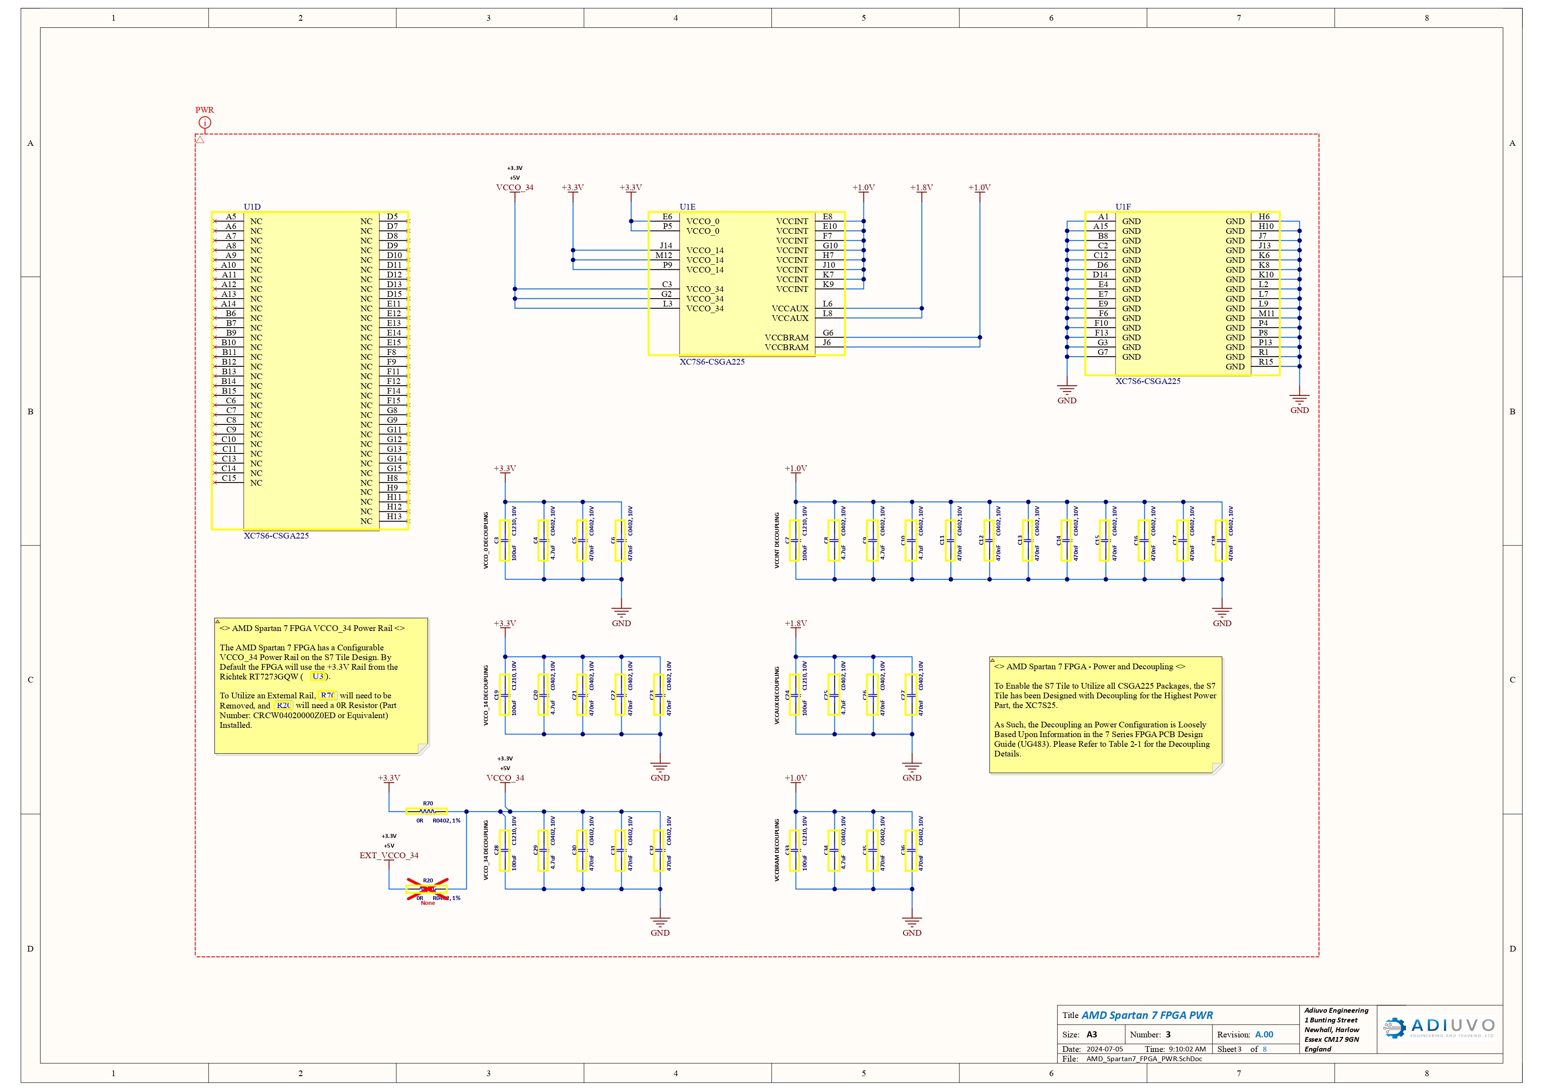This screenshot has height=1092, width=1545.
Task: Click the VCCO_0 DECOUPLING label
Action: click(x=486, y=540)
